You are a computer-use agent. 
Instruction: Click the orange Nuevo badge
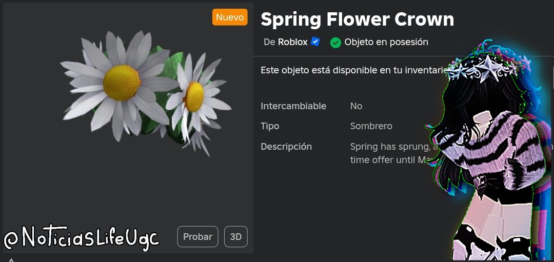click(x=230, y=17)
